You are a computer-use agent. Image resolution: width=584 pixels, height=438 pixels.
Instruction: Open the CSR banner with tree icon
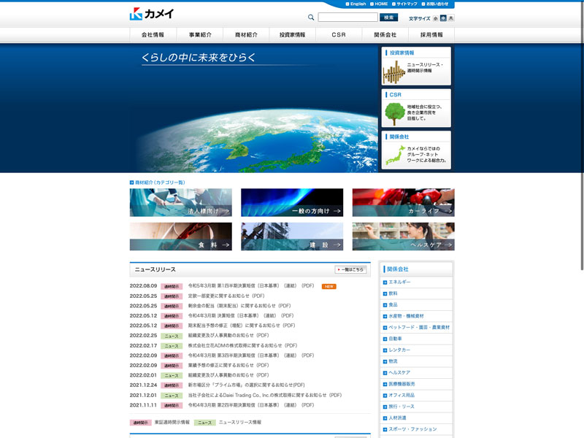pos(416,108)
